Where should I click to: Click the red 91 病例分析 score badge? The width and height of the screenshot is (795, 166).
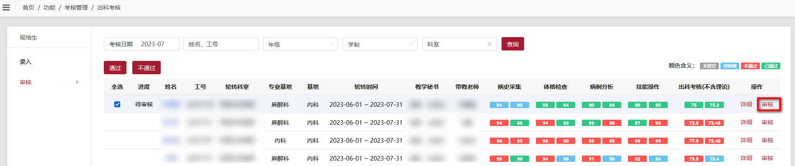point(591,159)
